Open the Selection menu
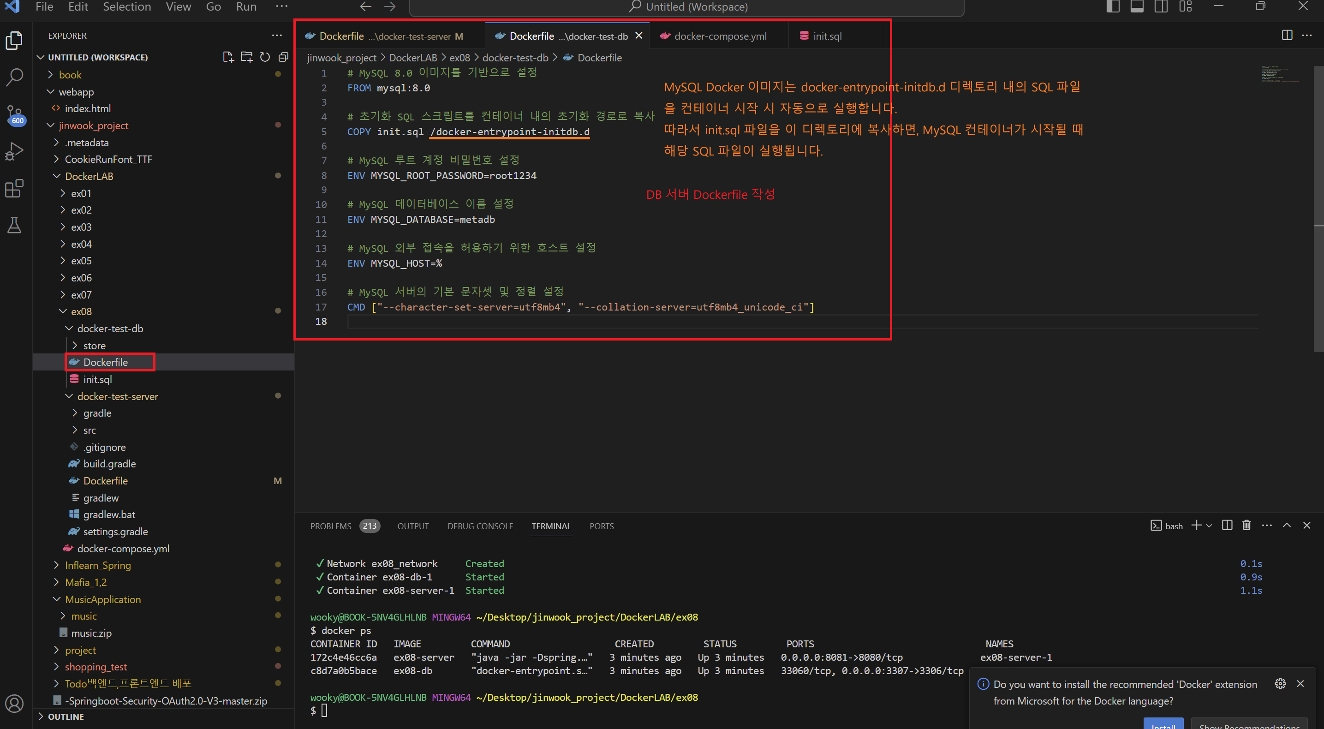 pyautogui.click(x=126, y=6)
